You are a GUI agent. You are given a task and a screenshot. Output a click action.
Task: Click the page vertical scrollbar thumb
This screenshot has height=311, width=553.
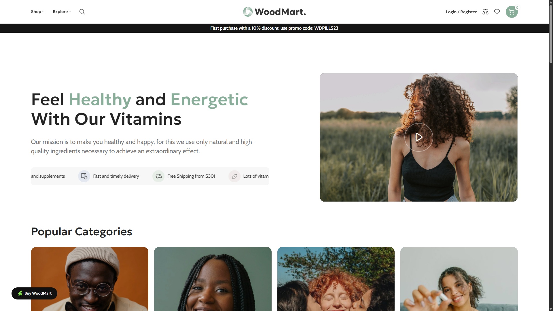click(551, 34)
